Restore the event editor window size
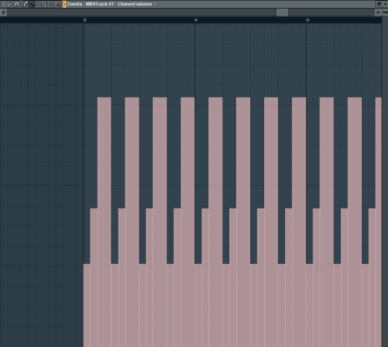Viewport: 388px width, 347px height. click(378, 4)
